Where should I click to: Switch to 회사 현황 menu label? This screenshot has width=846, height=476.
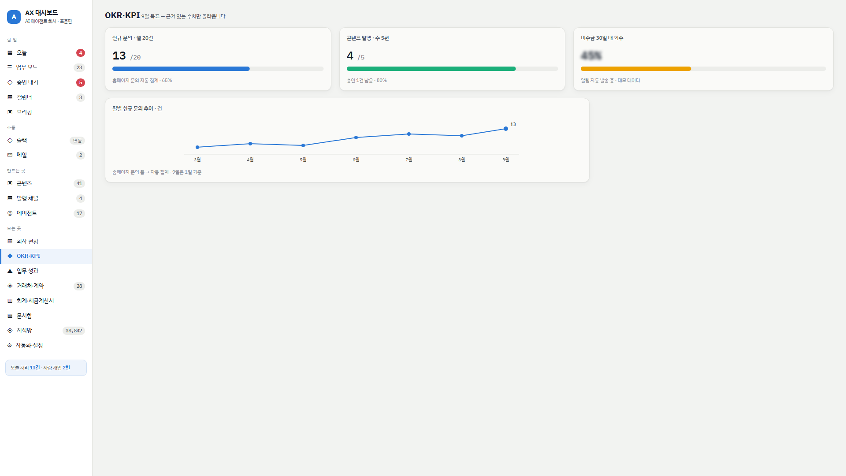27,242
